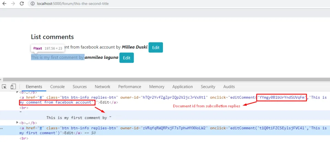The height and width of the screenshot is (142, 330).
Task: Switch to the Elements tab
Action: [x=34, y=87]
